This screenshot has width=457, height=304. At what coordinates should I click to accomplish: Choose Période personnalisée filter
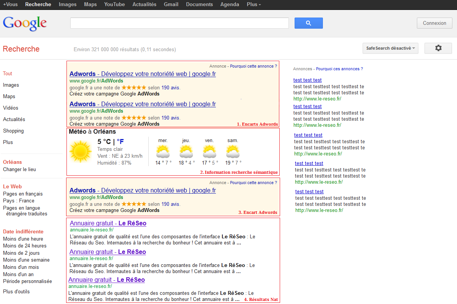[28, 281]
